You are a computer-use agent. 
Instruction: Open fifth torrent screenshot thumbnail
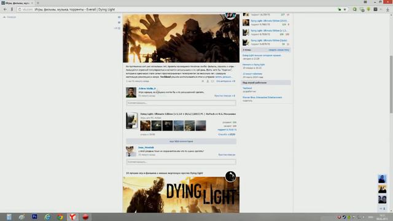tap(190, 125)
